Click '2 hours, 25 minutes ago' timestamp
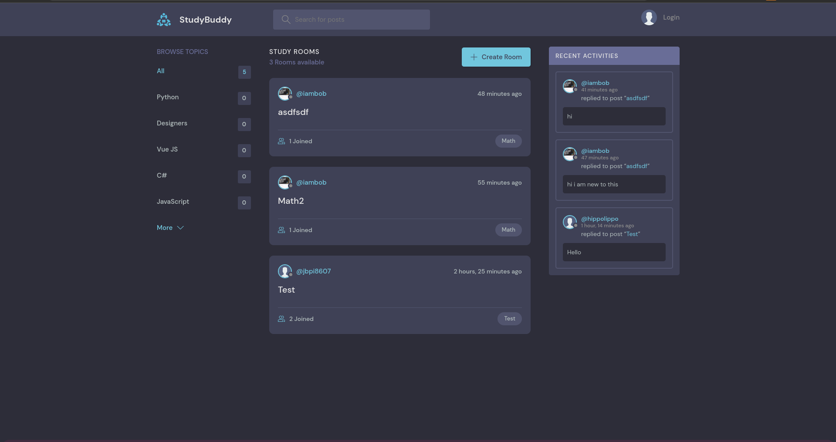 click(488, 272)
